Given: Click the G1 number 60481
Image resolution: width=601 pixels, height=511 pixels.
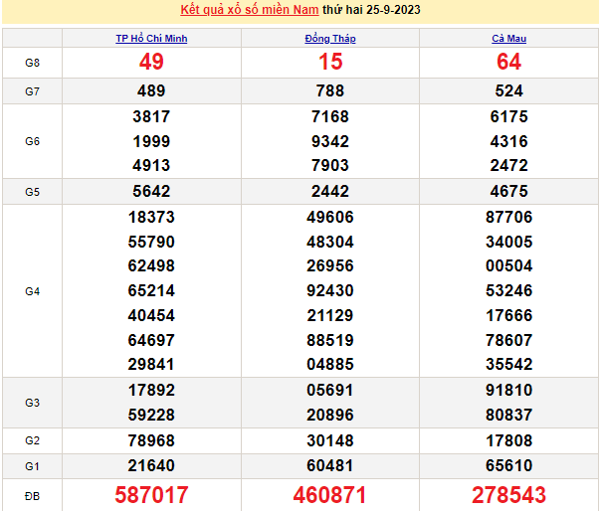Looking at the screenshot, I should (x=330, y=462).
